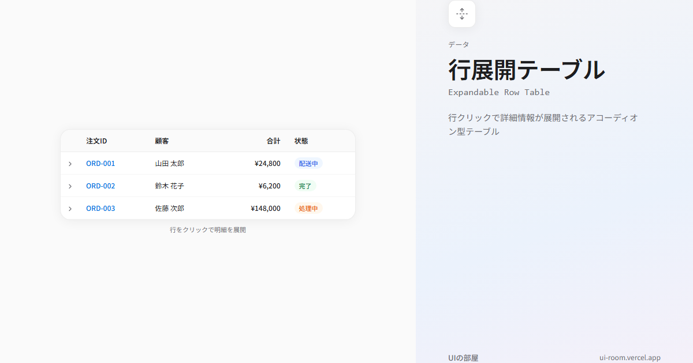
Task: Click the 行展開テーブル heading
Action: [527, 70]
